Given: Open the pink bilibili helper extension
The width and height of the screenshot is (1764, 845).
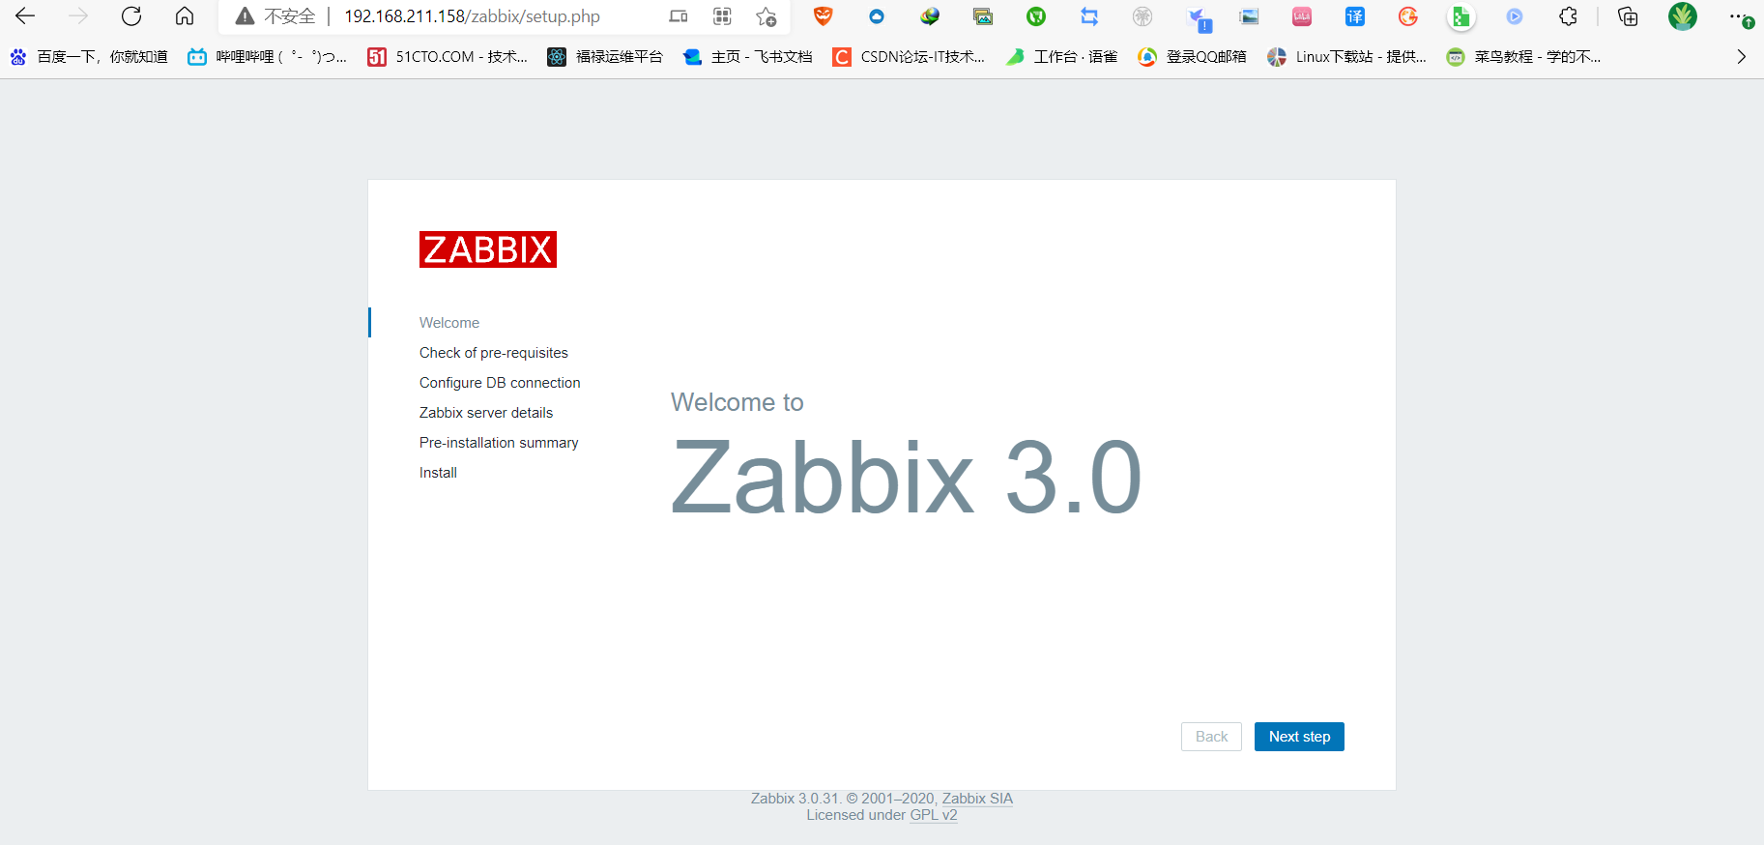Looking at the screenshot, I should point(1302,16).
